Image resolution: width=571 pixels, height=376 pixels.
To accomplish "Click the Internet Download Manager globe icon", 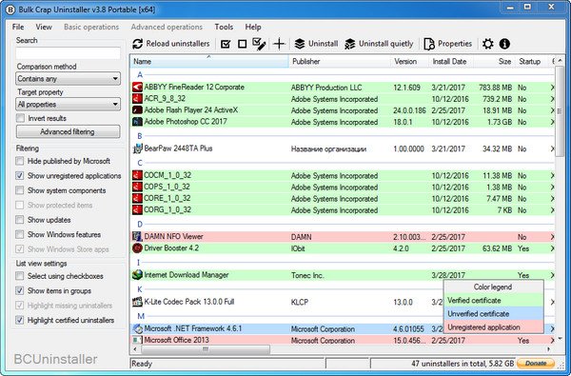I will (x=137, y=275).
